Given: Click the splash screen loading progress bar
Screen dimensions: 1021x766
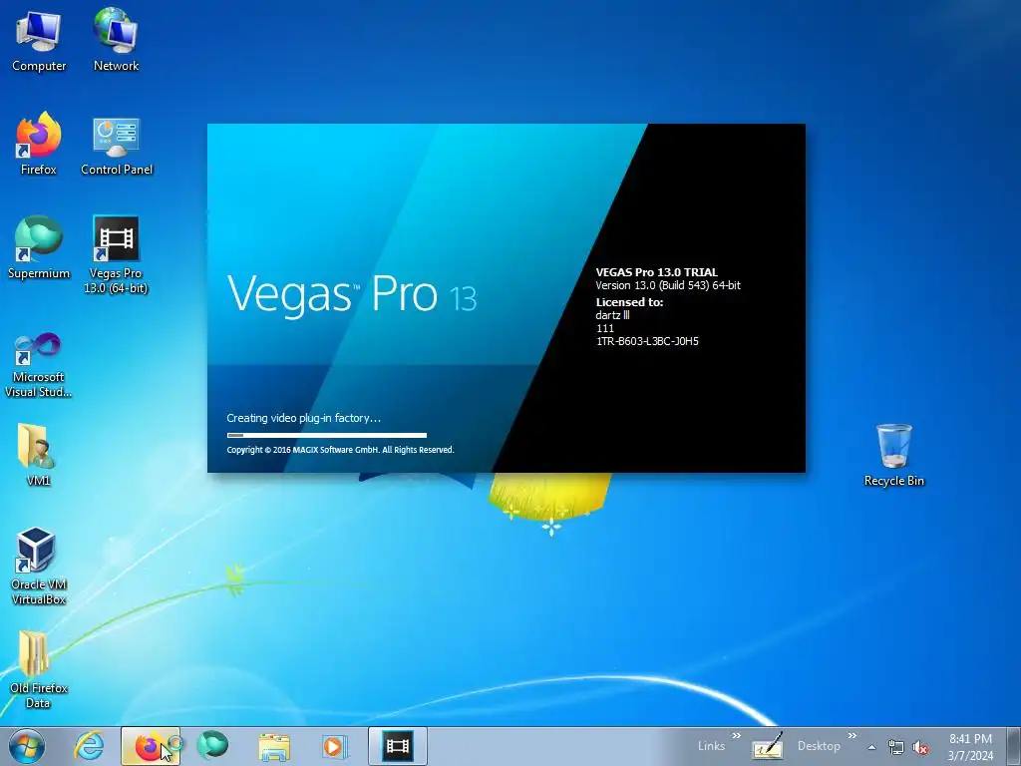Looking at the screenshot, I should [x=327, y=435].
